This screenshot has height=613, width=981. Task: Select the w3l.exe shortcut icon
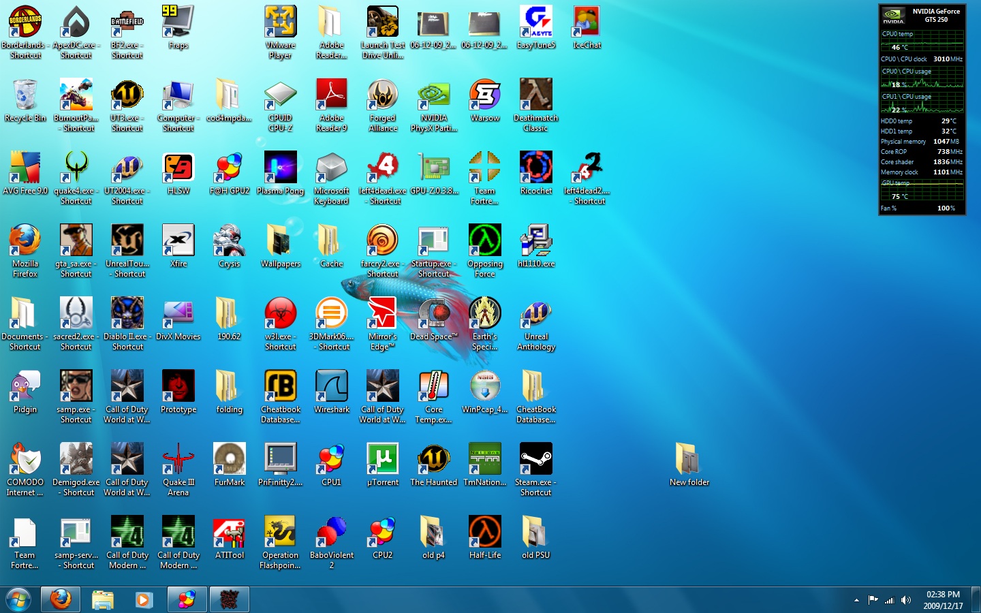281,313
